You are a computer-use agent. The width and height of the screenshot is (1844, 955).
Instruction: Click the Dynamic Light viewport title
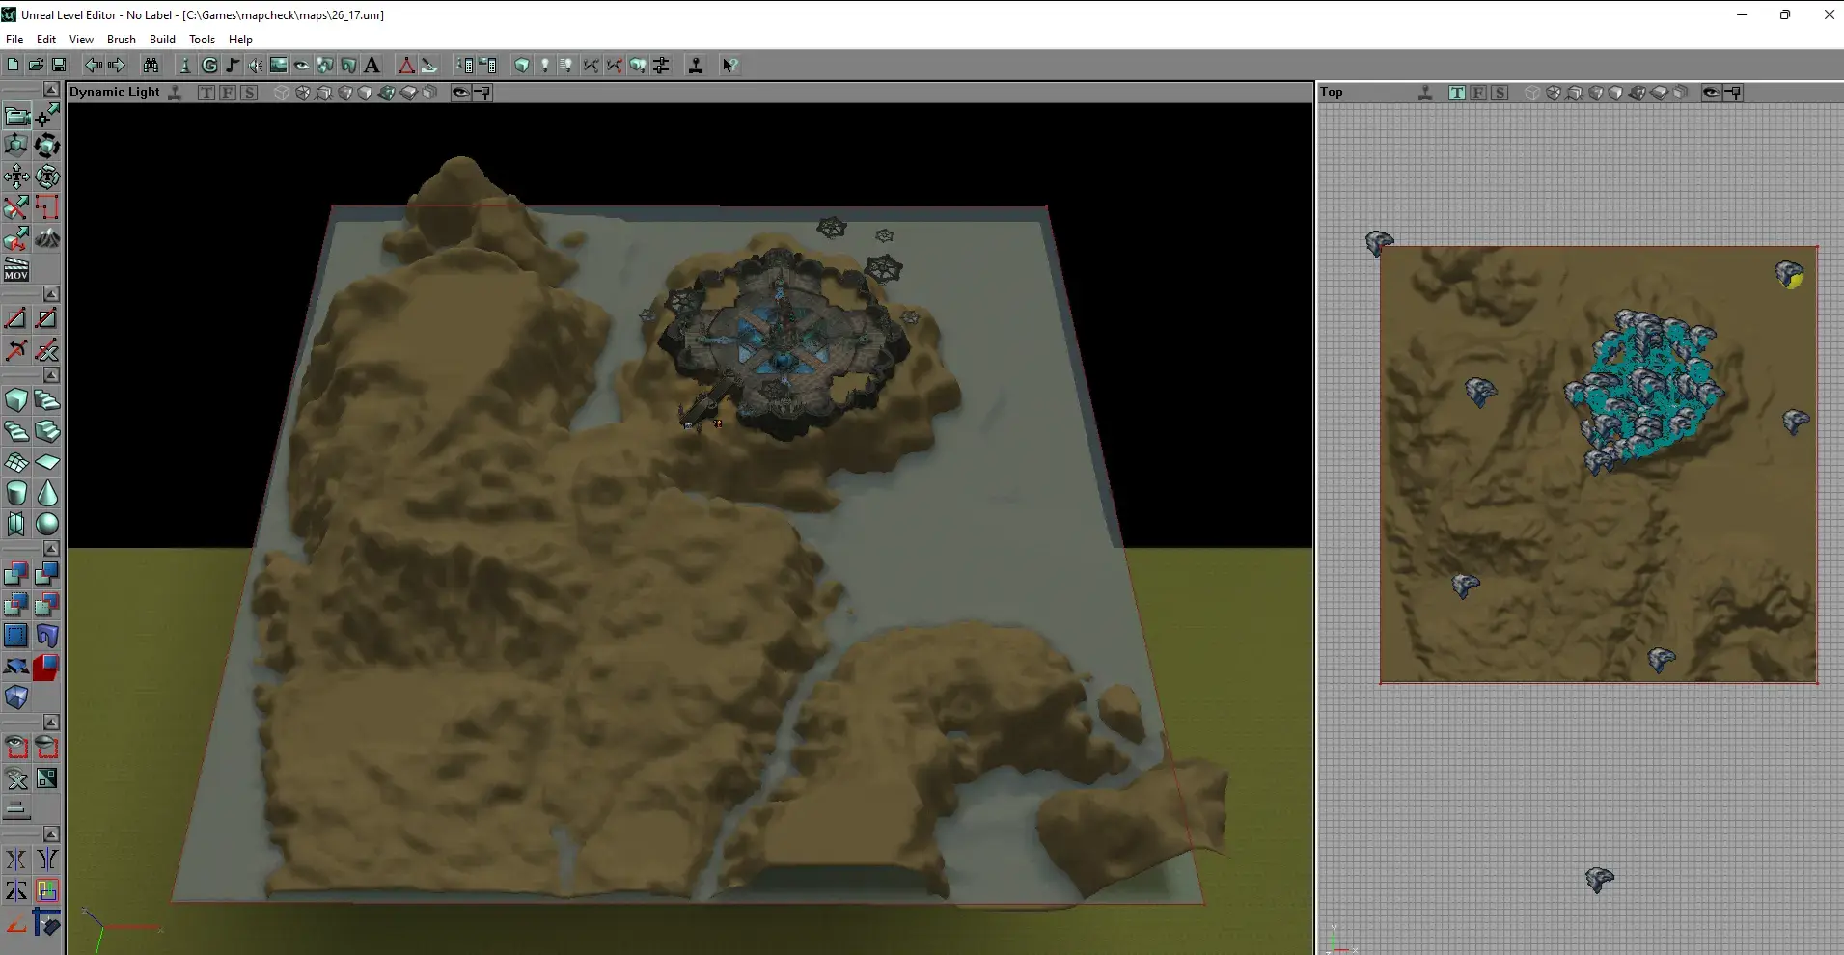point(115,93)
